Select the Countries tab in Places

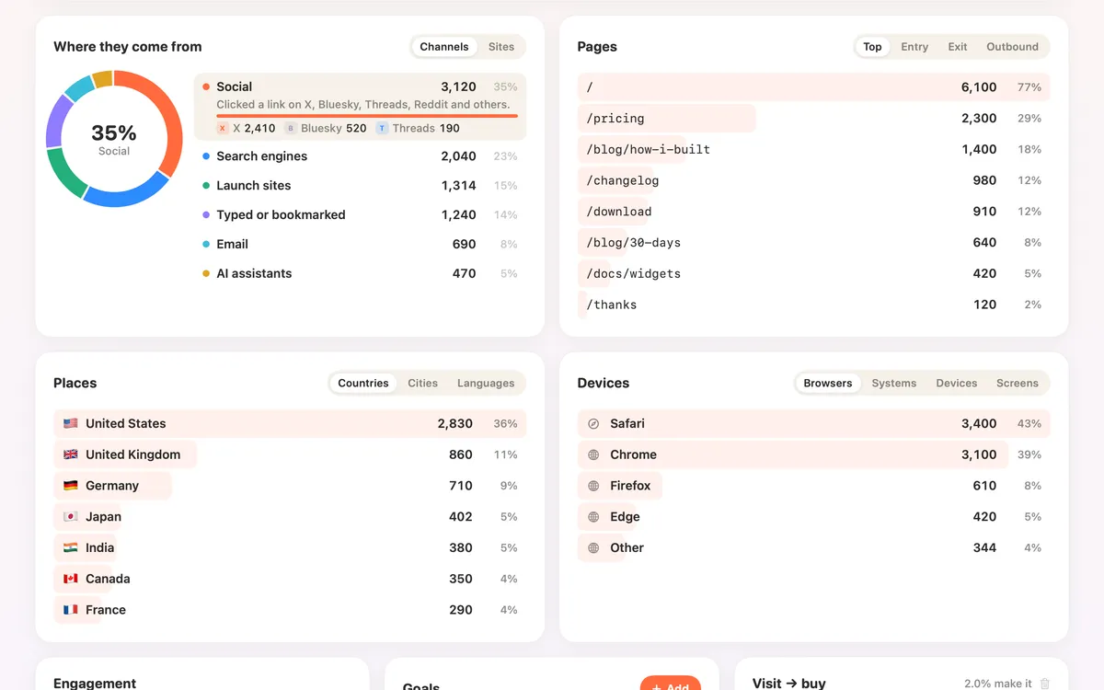click(x=363, y=384)
